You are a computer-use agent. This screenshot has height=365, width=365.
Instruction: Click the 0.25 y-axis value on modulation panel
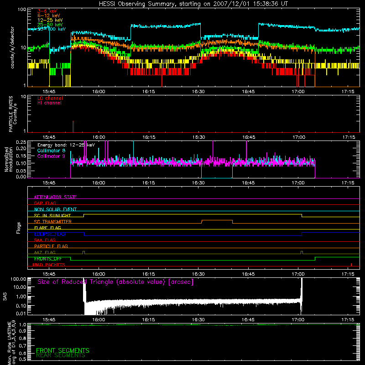pos(21,142)
